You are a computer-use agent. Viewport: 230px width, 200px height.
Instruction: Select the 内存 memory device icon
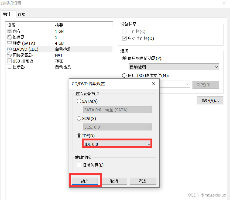click(x=9, y=31)
